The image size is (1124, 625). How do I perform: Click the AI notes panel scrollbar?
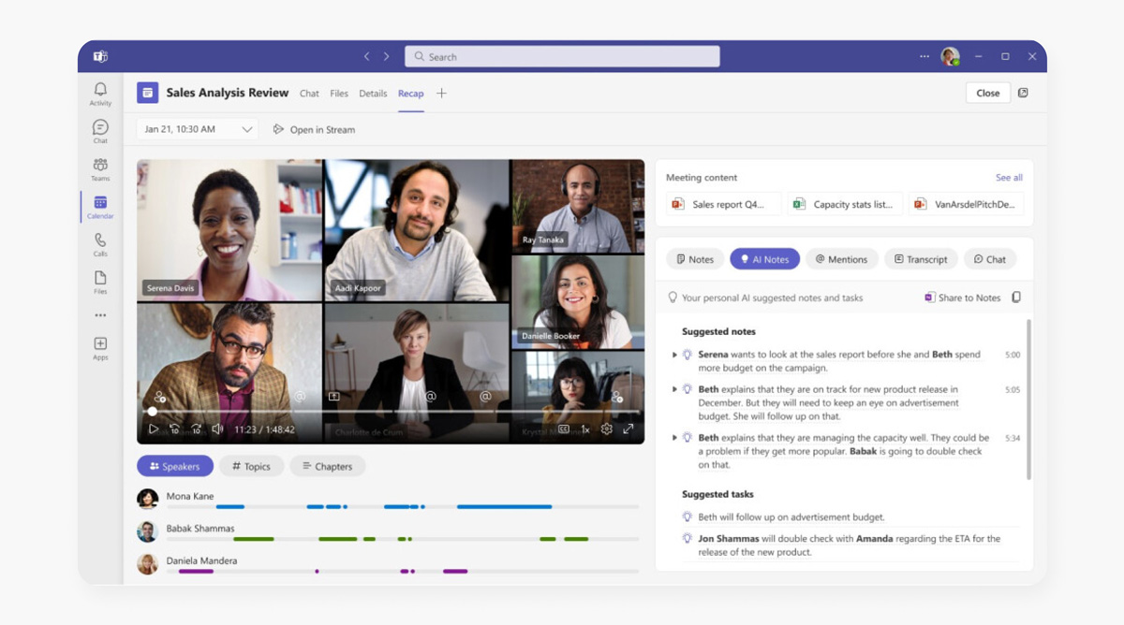click(1028, 400)
